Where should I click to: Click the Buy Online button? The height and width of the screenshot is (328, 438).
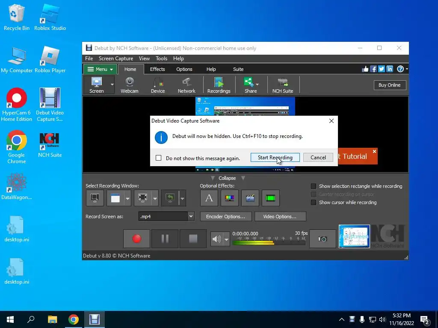[390, 85]
